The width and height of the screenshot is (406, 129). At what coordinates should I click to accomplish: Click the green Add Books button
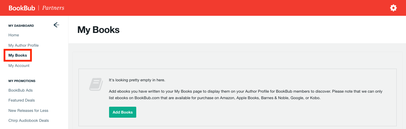122,112
